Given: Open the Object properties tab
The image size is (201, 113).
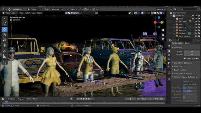Looking at the screenshot, I should [x=169, y=73].
